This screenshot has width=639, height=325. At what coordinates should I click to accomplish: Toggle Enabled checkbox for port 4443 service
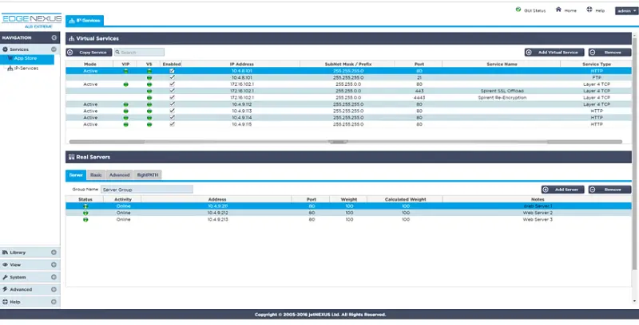coord(172,97)
